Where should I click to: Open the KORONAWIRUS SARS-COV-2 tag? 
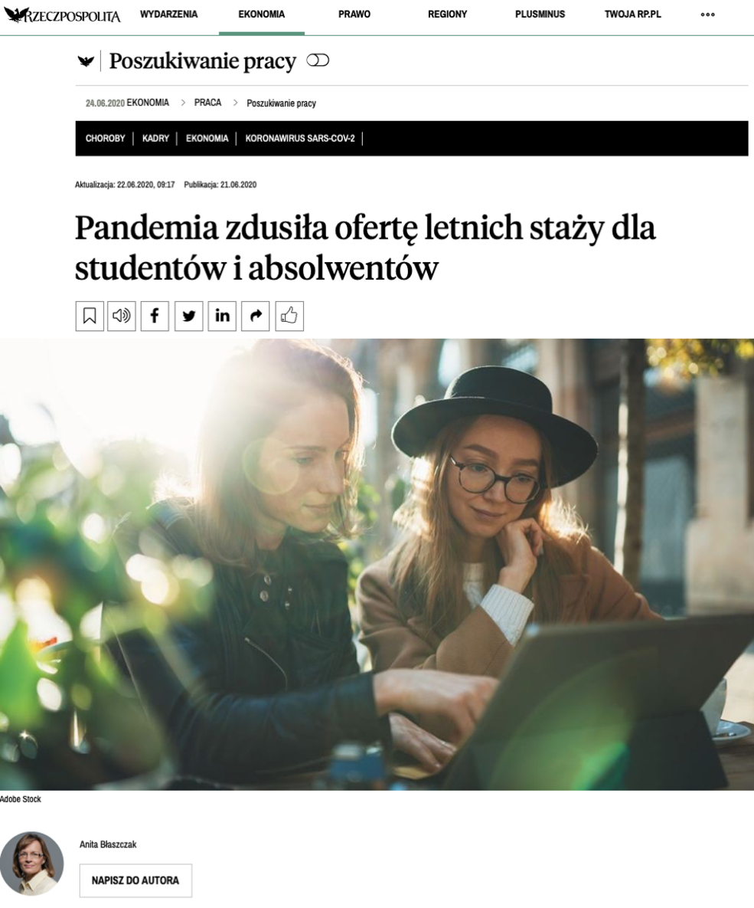point(300,139)
